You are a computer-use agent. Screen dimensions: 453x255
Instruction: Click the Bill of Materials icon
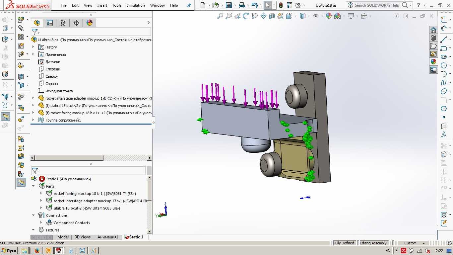pyautogui.click(x=21, y=108)
